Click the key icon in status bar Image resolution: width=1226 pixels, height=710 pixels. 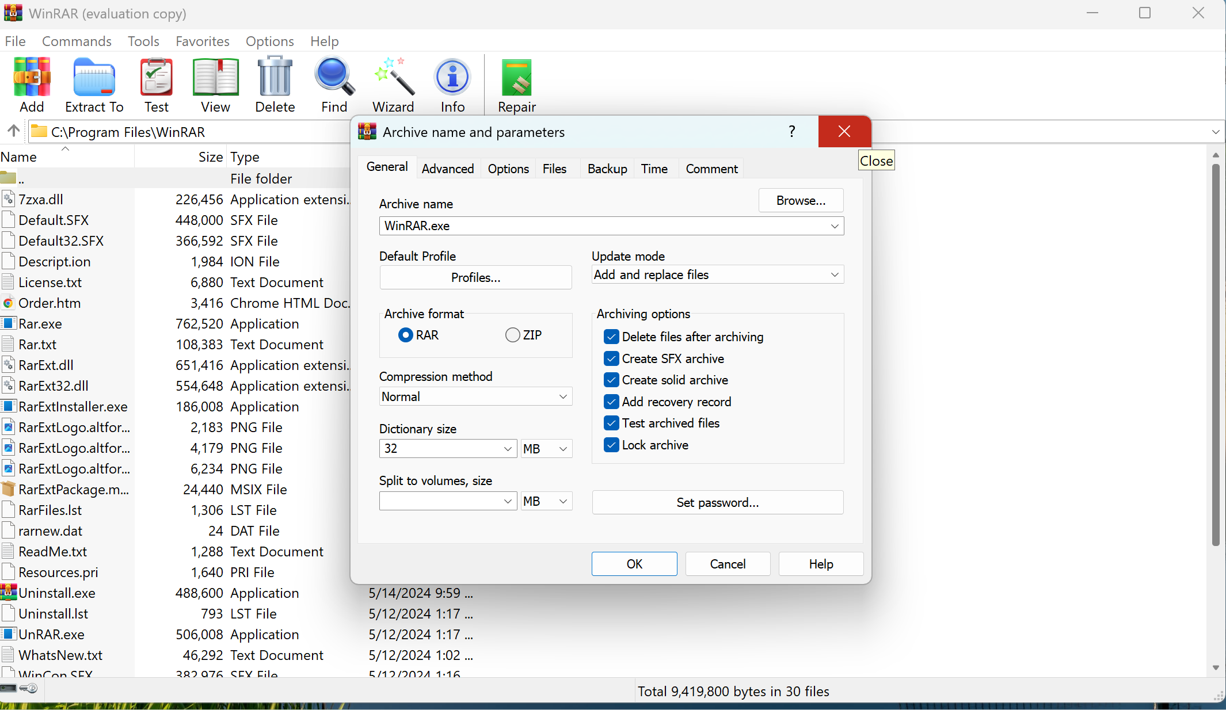[28, 688]
